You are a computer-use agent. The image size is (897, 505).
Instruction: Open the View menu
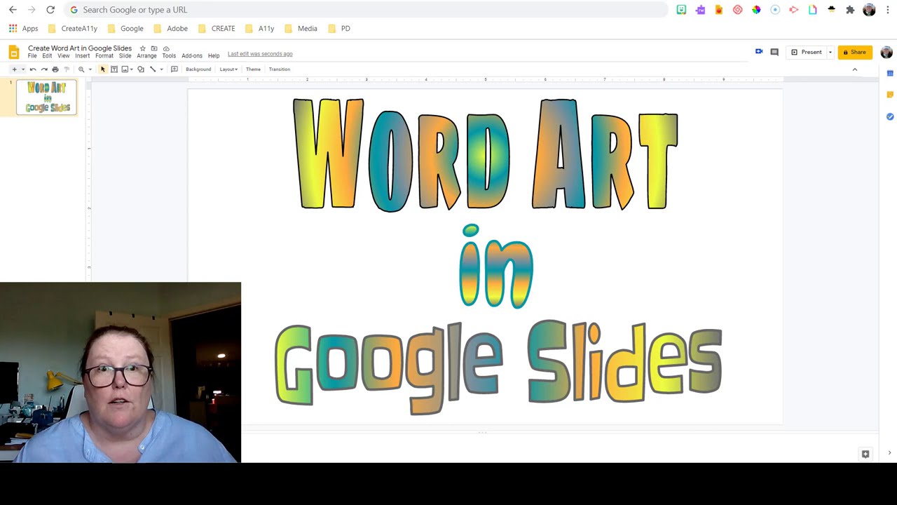click(64, 56)
